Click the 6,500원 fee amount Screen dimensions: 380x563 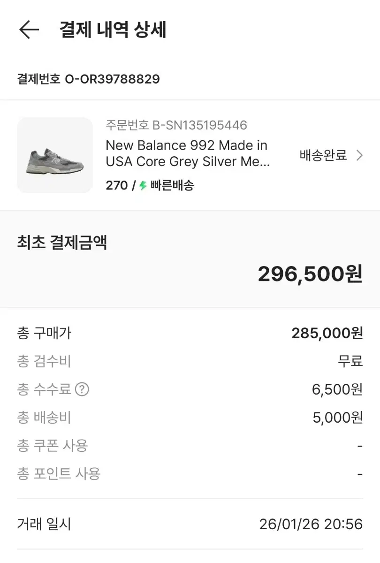337,389
